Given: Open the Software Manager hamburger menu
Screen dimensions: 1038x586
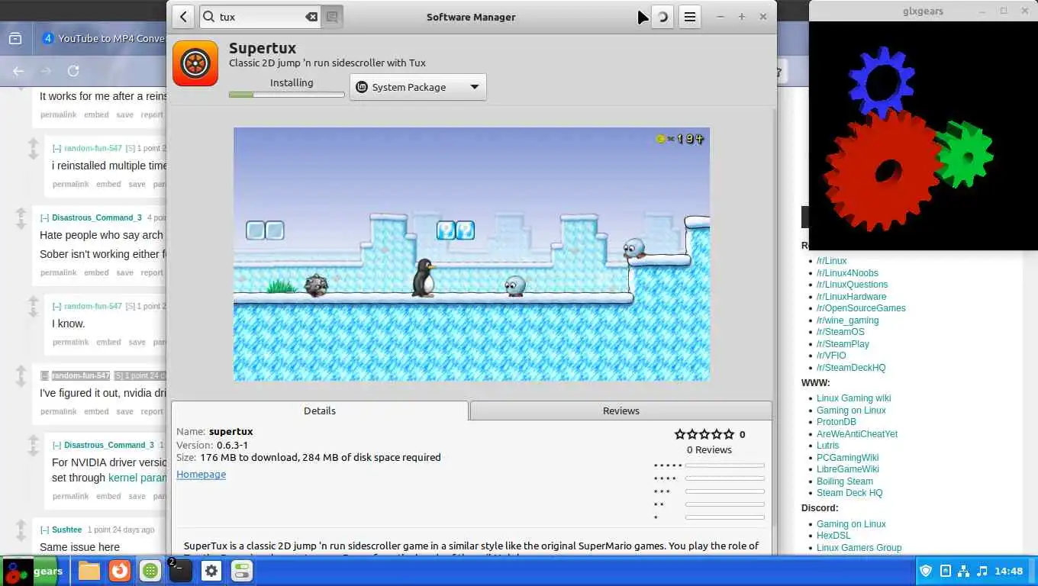Looking at the screenshot, I should [x=689, y=17].
